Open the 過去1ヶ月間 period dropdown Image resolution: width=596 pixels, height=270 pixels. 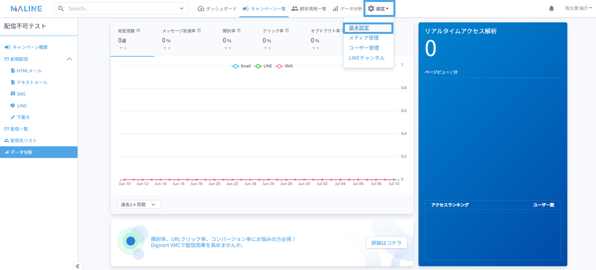139,205
